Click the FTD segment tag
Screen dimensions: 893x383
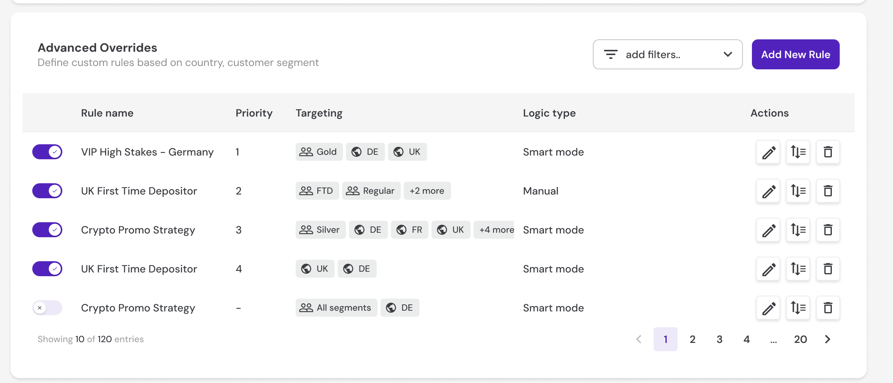[x=317, y=191]
